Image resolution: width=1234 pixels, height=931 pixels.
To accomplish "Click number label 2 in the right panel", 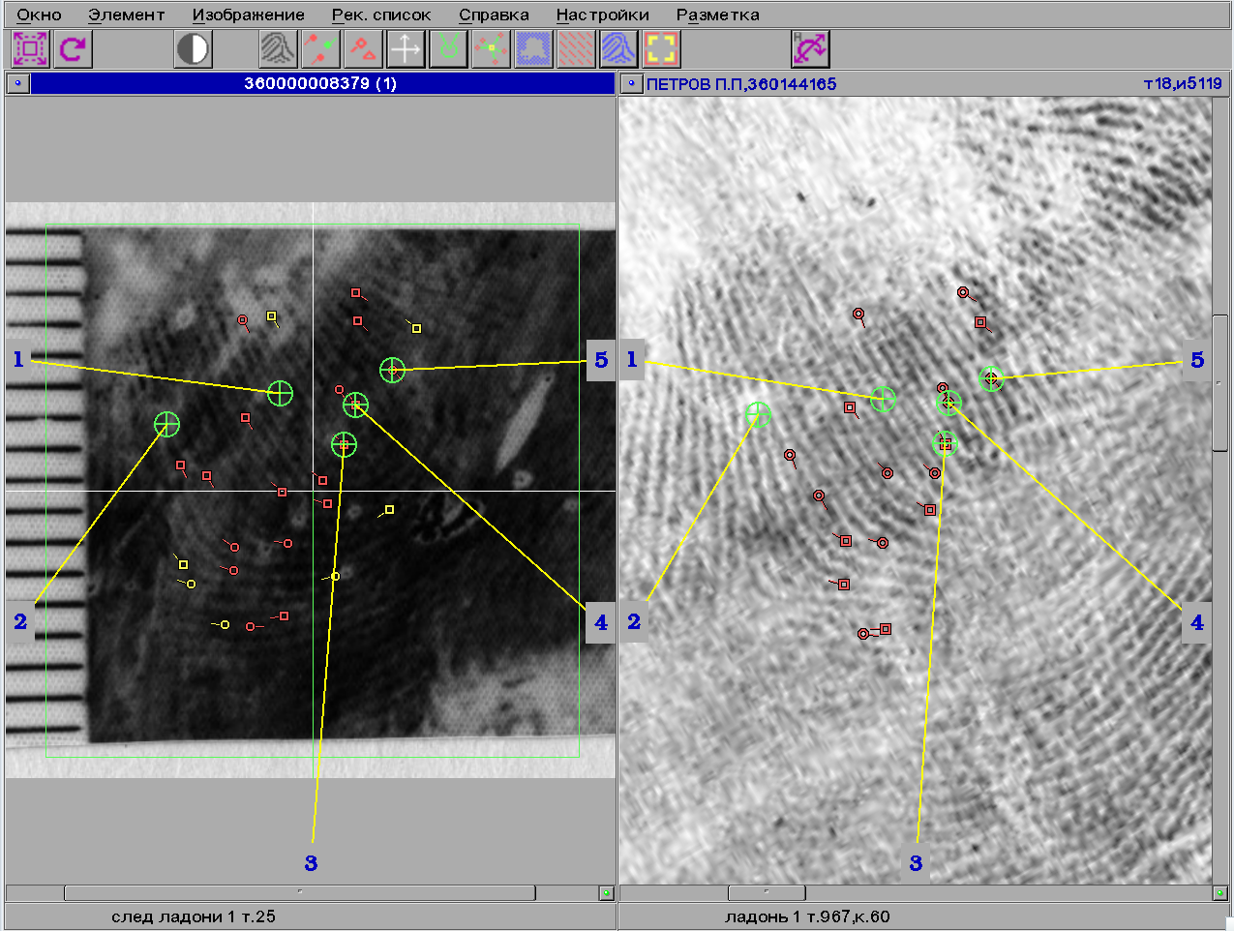I will pyautogui.click(x=634, y=621).
